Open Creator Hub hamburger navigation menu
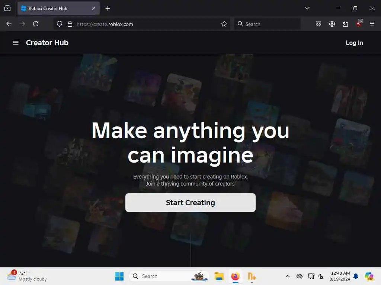The image size is (381, 285). (16, 43)
